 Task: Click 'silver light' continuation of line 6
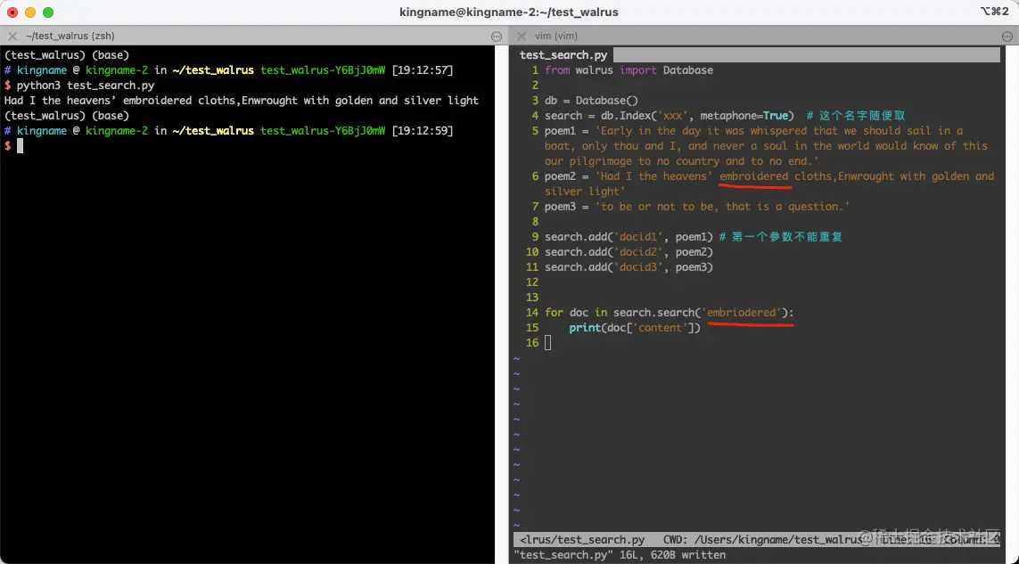pyautogui.click(x=585, y=192)
